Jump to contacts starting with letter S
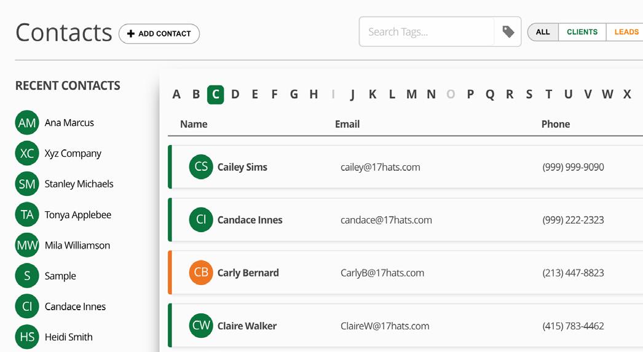 529,94
